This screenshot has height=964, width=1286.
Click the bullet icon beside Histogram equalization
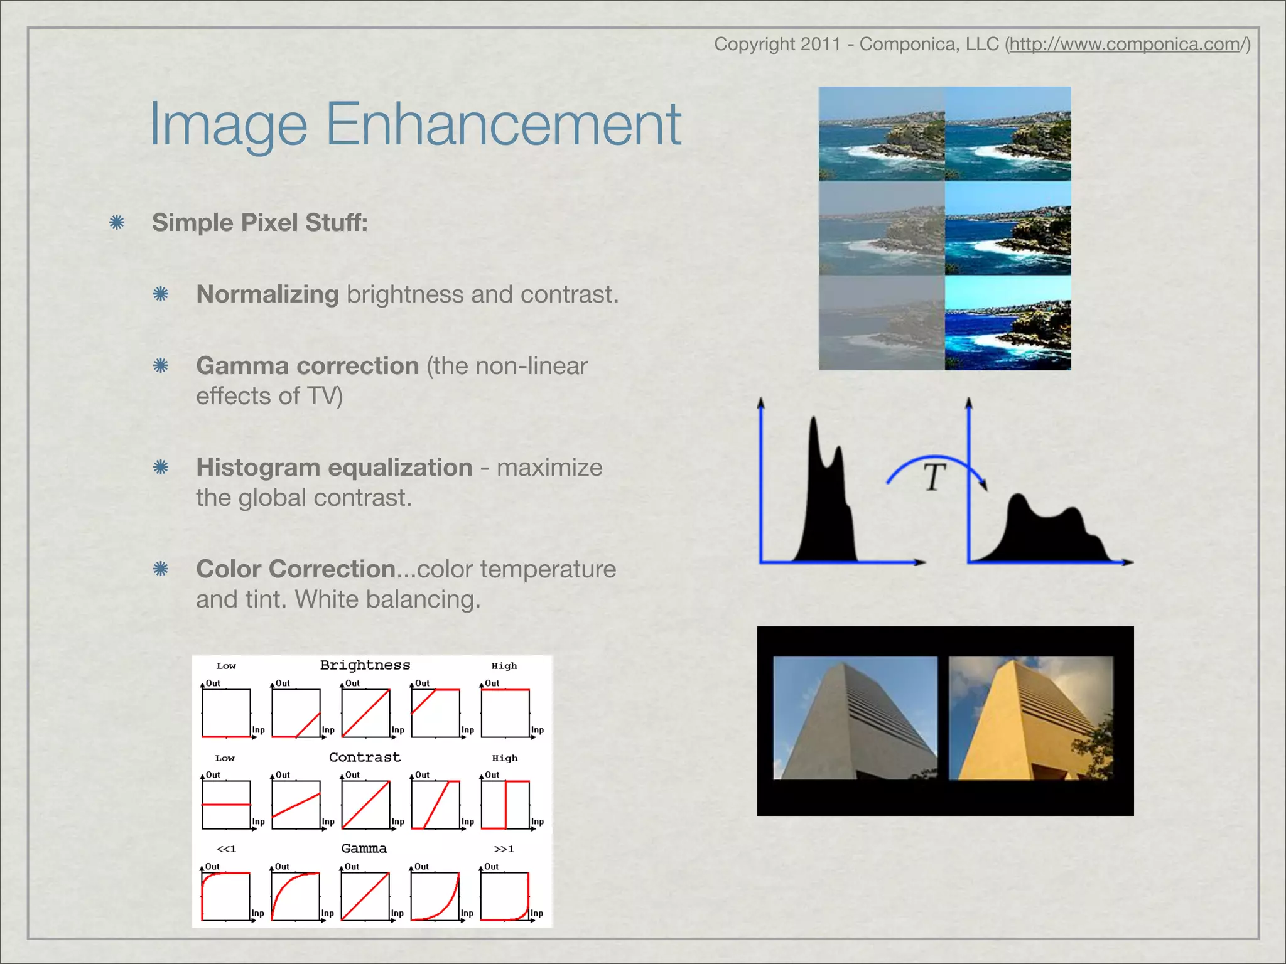[161, 468]
